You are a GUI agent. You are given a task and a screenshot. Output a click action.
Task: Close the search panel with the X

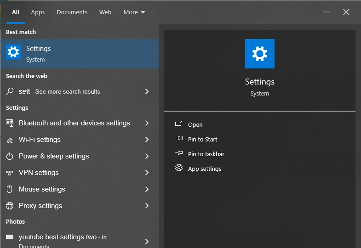346,12
